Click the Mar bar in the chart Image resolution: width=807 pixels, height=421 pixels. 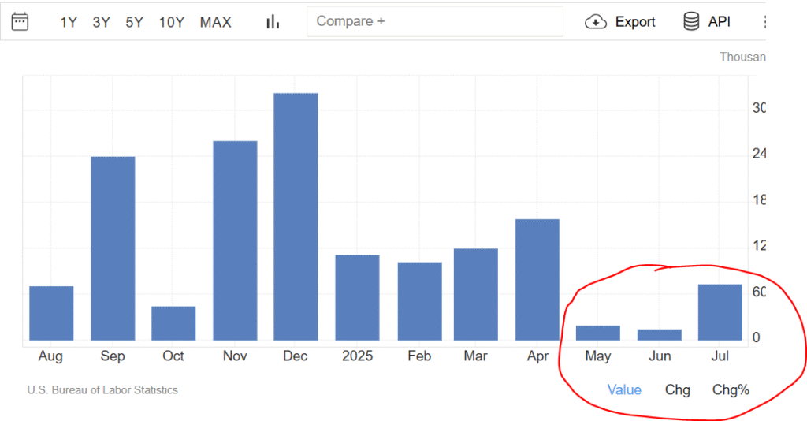click(x=475, y=294)
